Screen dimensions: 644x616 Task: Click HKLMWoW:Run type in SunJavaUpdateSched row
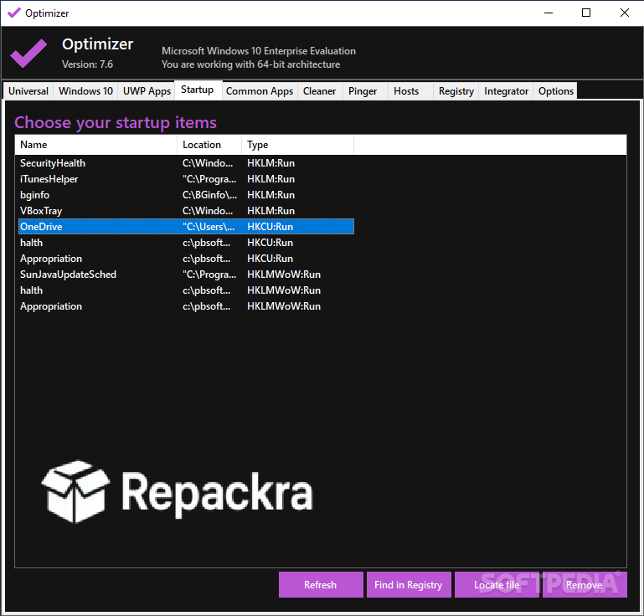tap(284, 275)
